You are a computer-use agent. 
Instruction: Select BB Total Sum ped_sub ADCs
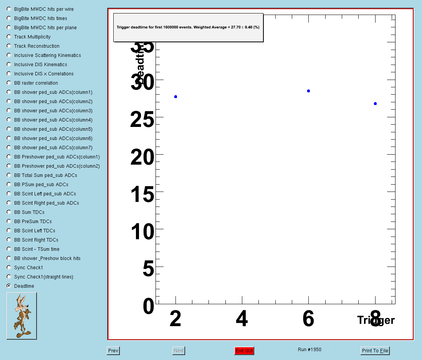click(x=9, y=175)
